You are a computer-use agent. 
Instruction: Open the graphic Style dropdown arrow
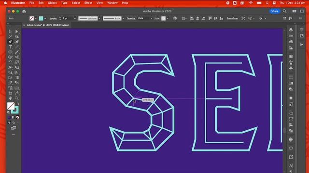168,18
